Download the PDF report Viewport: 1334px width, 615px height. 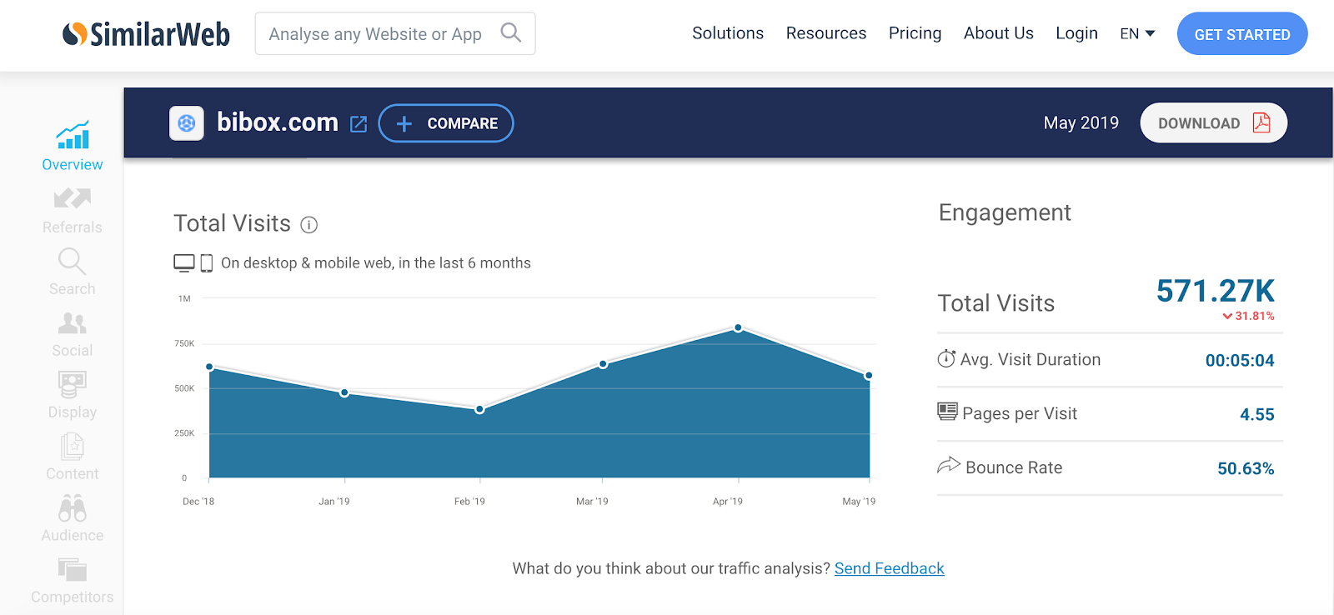tap(1213, 123)
